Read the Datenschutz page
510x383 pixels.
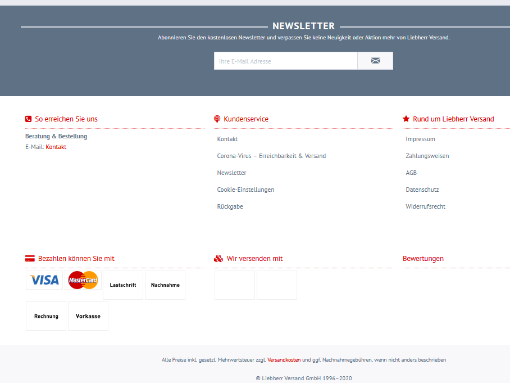pos(422,190)
